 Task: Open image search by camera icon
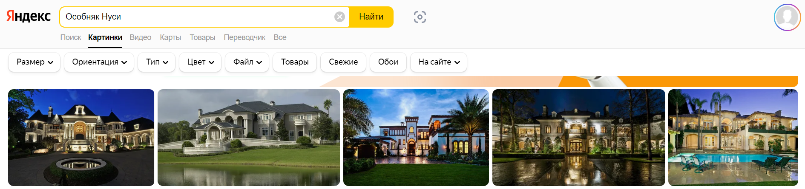tap(420, 17)
